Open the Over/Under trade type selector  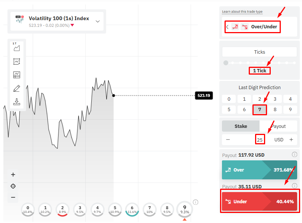(x=252, y=27)
